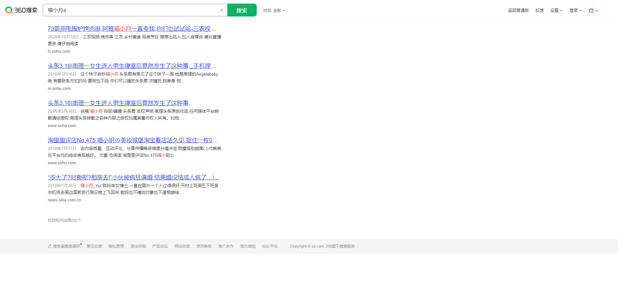The image size is (618, 300).
Task: Open 隐私管理 footer link
Action: pos(116,246)
